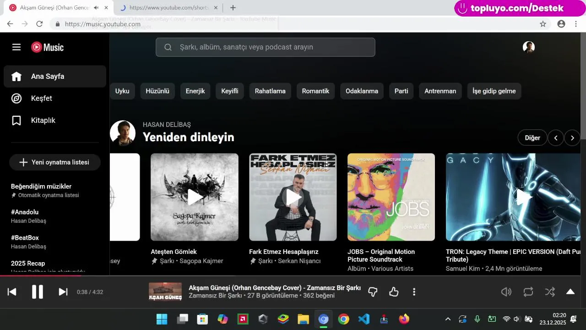The width and height of the screenshot is (586, 330).
Task: Select the Keyifli mood chip
Action: click(230, 91)
